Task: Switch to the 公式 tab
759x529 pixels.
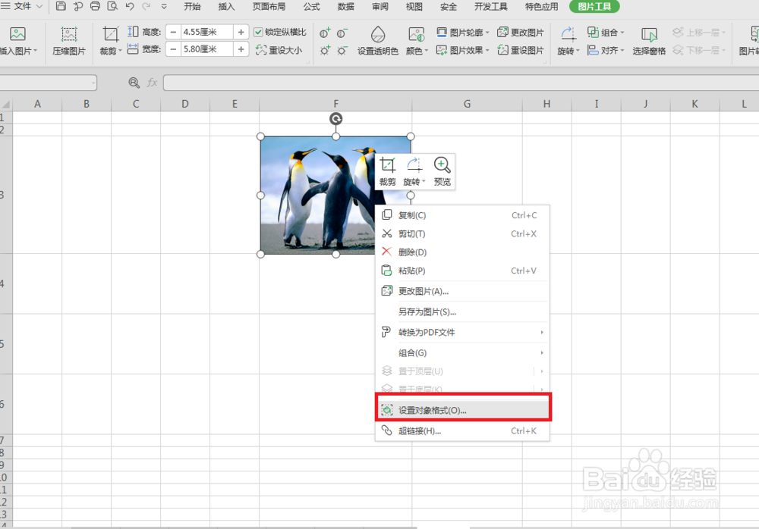Action: click(312, 6)
